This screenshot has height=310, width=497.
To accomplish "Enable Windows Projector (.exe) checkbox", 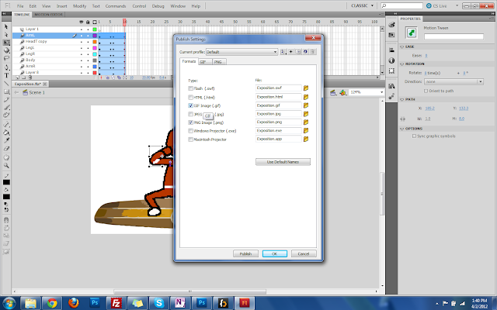I will 190,131.
